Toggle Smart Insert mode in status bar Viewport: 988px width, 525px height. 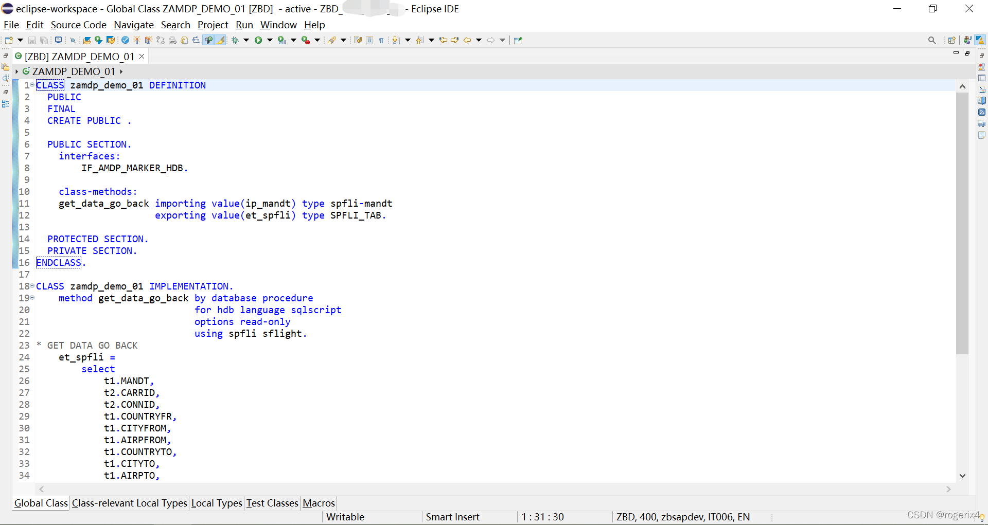pos(452,517)
